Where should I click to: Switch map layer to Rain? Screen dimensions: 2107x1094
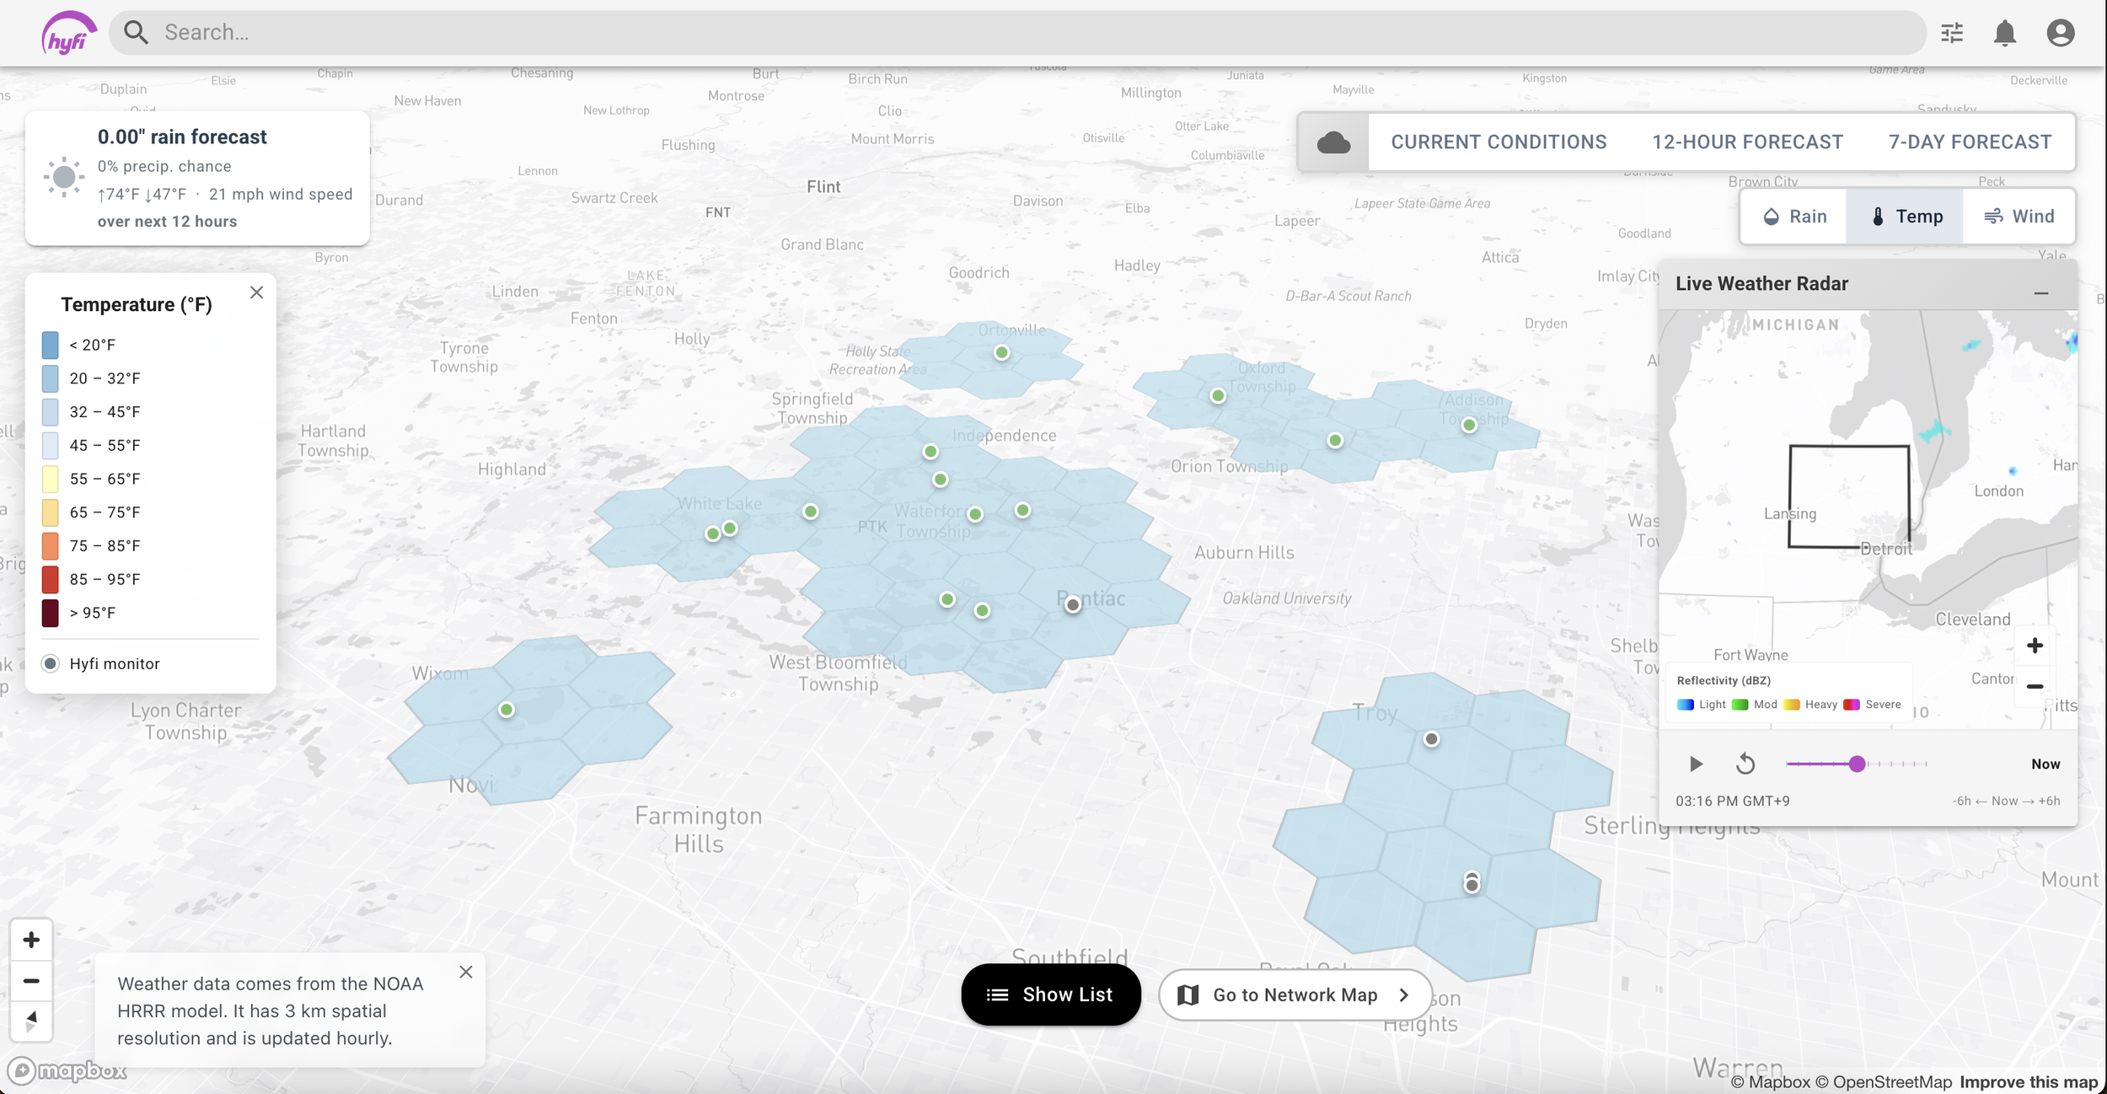click(1794, 217)
